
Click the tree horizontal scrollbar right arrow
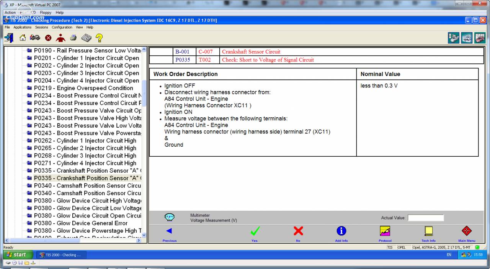coord(139,240)
